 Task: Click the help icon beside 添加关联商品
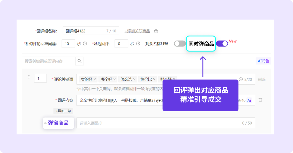(156, 31)
